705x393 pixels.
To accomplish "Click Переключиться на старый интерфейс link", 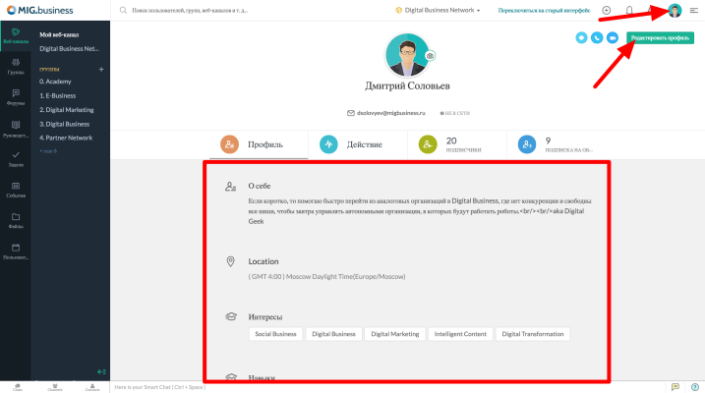I will point(544,11).
